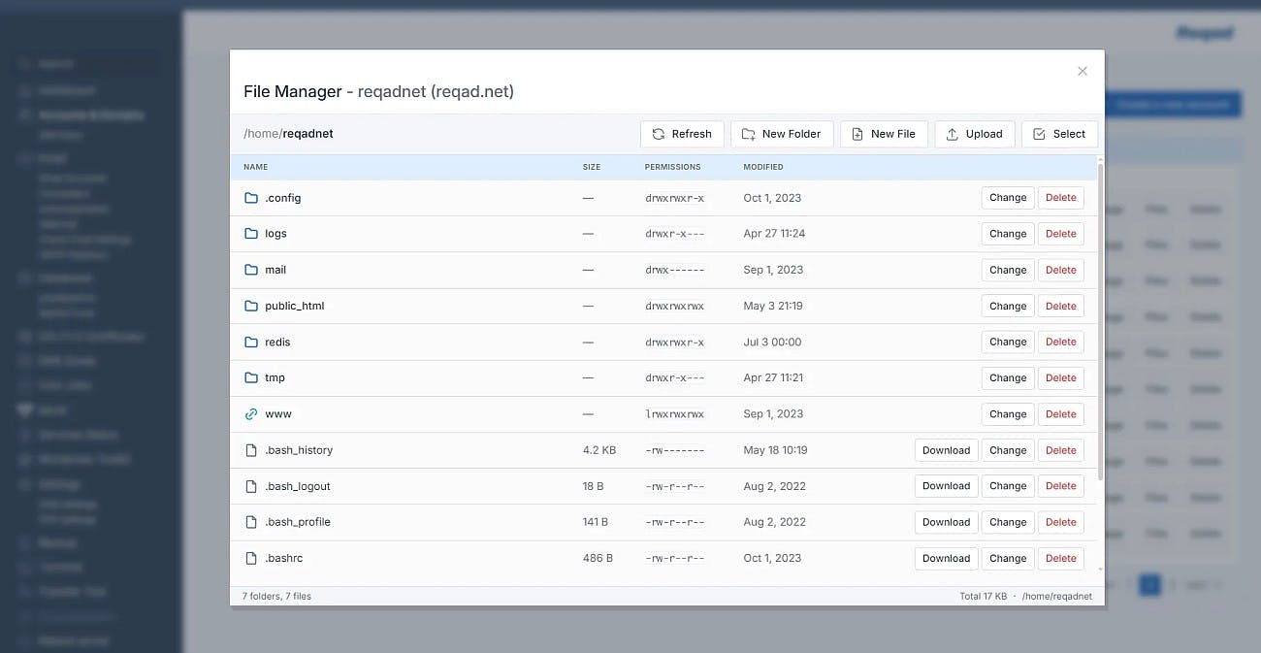
Task: Click the Select button in toolbar
Action: [1060, 134]
